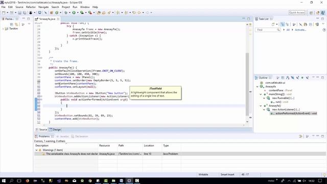Collapse the Anasayfa class node in Outline
This screenshot has width=327, height=184.
tap(258, 86)
